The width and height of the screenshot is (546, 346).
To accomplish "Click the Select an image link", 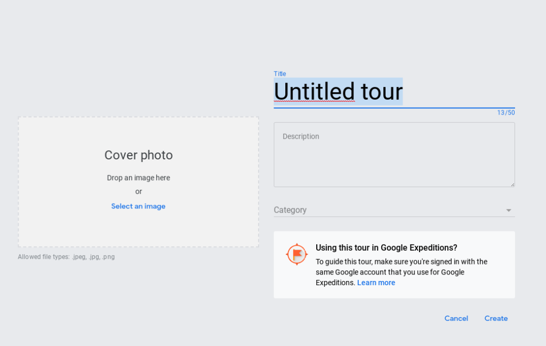I will tap(138, 206).
